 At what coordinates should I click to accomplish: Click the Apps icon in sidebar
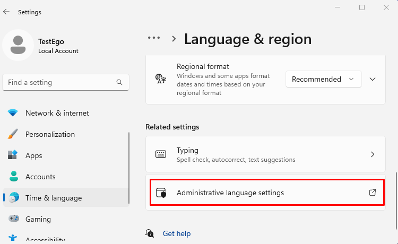(13, 155)
